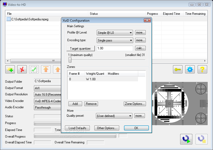Click the Overall Progress bar
The height and width of the screenshot is (150, 213).
click(x=75, y=136)
